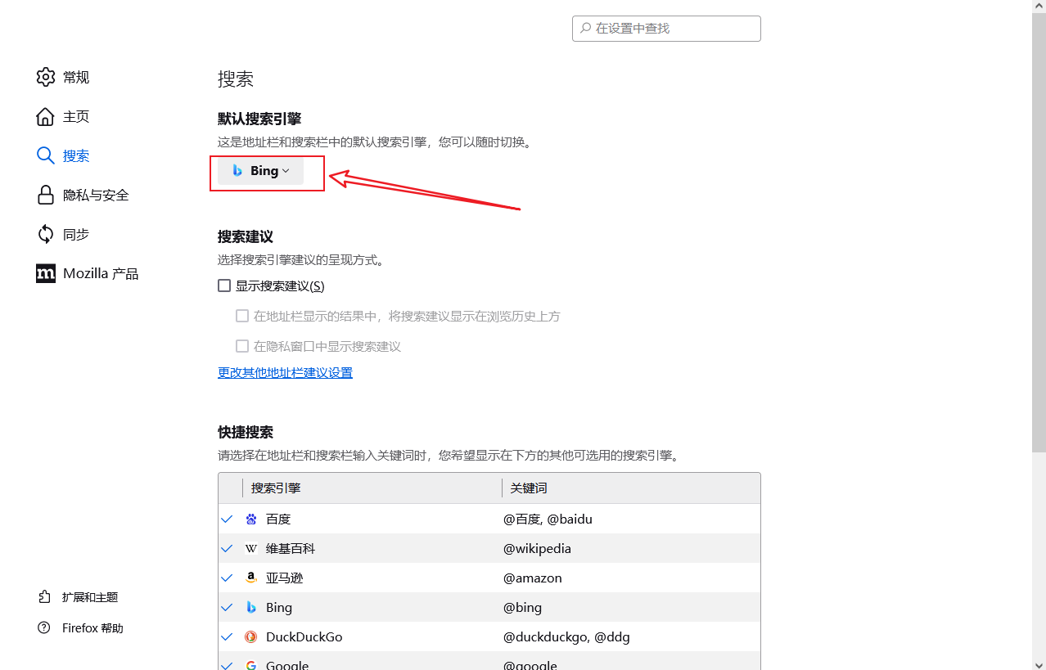Uncheck the DuckDuckGo engine checkmark
1046x670 pixels.
[x=228, y=636]
